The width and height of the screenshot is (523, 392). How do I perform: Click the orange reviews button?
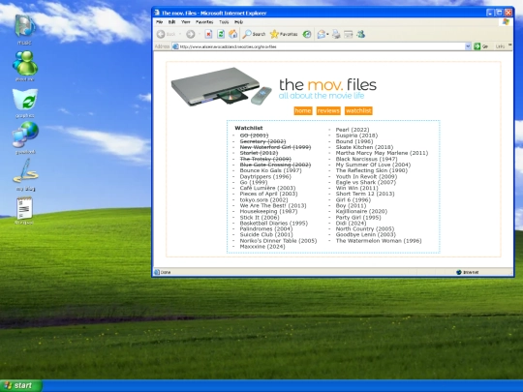tap(328, 110)
